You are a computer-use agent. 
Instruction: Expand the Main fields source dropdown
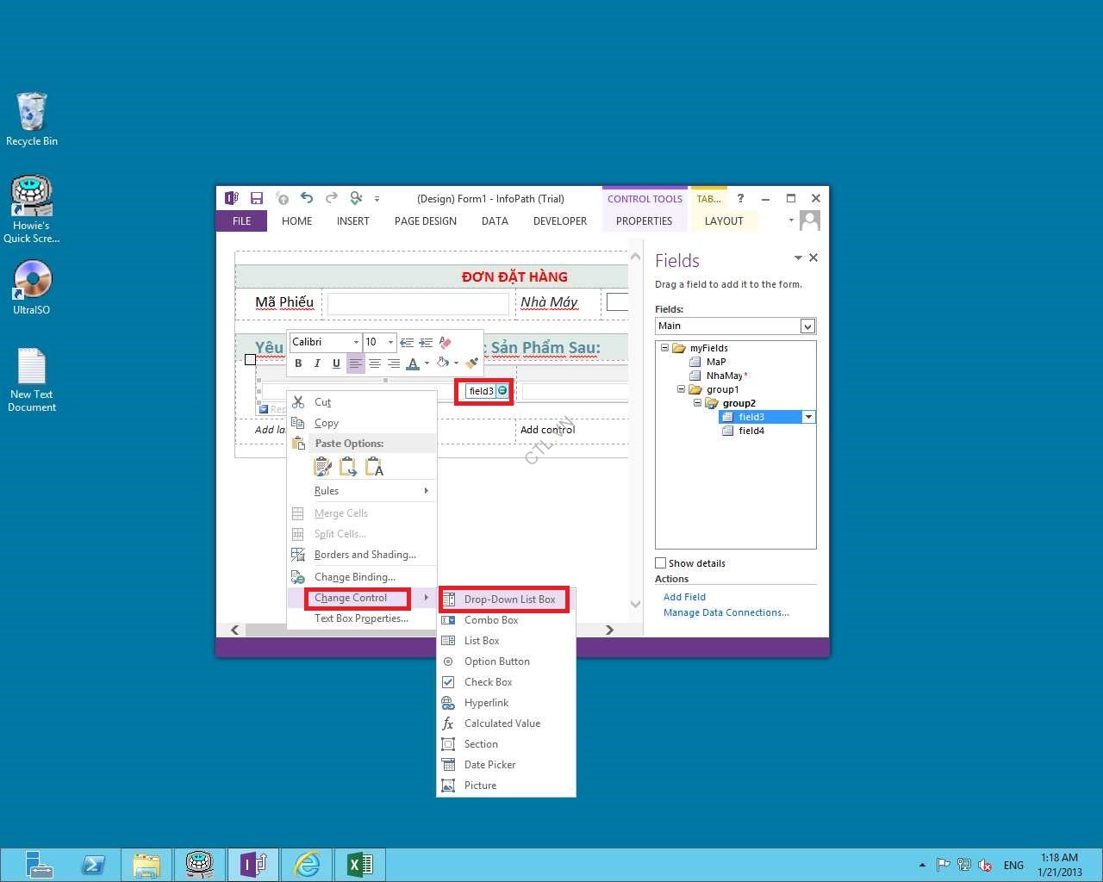tap(807, 326)
